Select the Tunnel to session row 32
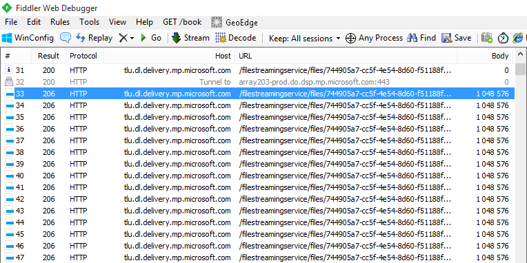This screenshot has height=263, width=527. point(257,82)
